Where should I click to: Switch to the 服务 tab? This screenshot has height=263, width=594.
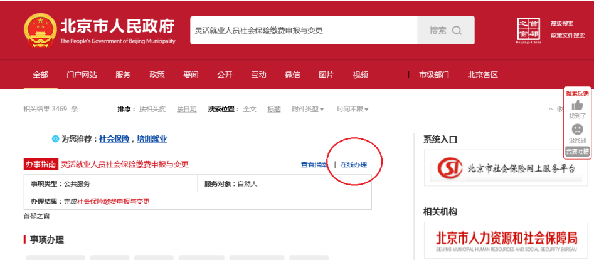pos(123,75)
